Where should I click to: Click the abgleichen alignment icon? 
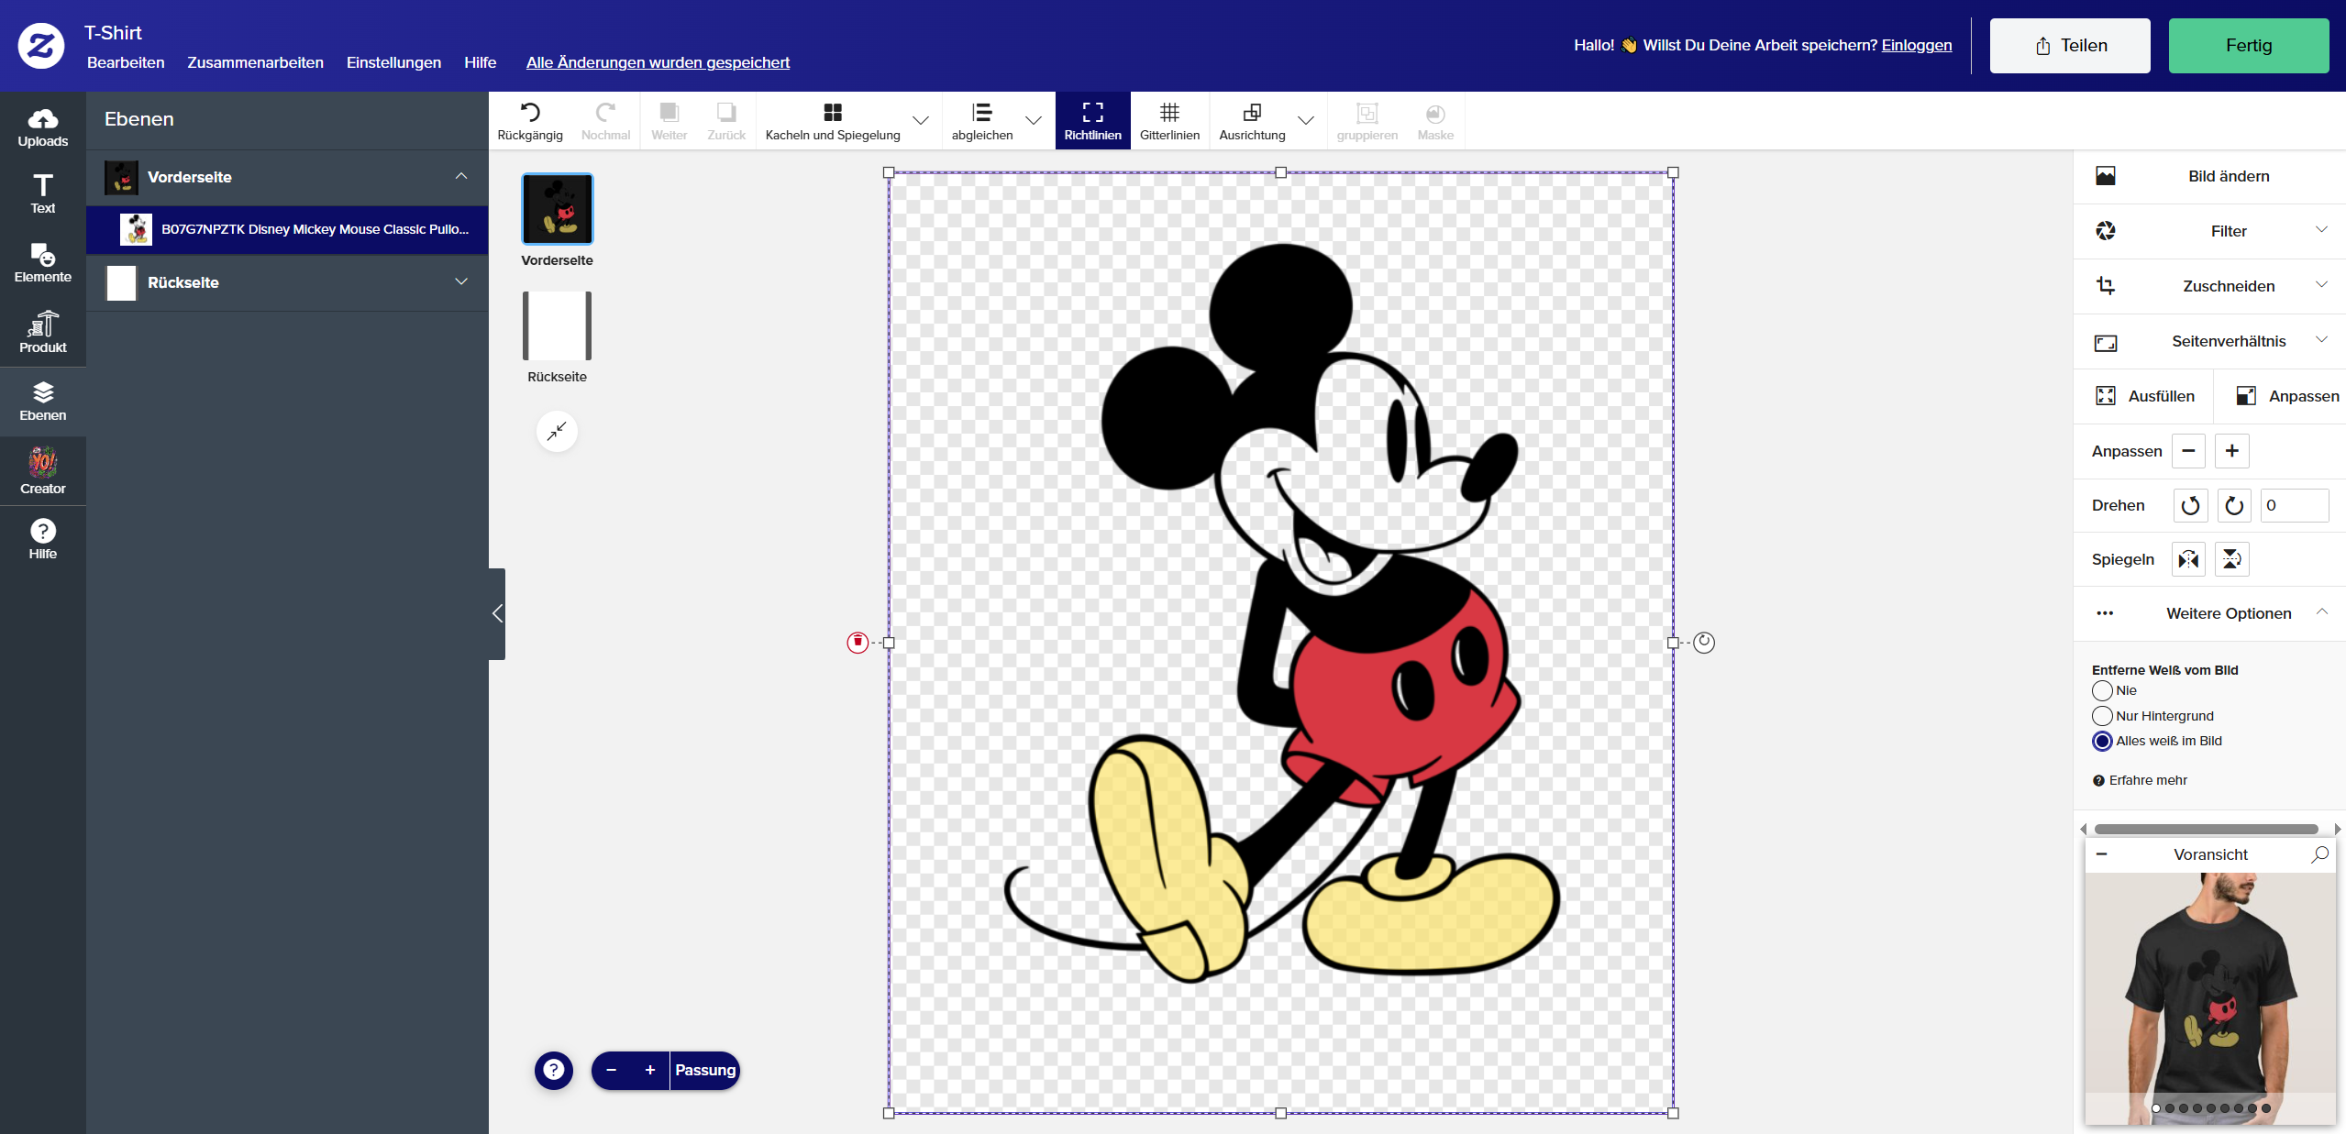(982, 121)
